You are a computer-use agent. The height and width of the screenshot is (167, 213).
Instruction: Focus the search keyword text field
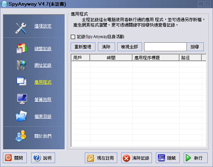165,47
